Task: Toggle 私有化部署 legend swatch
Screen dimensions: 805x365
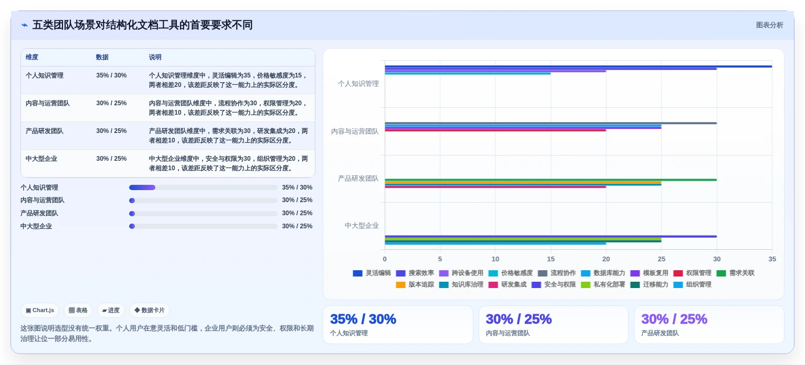Action: coord(586,284)
